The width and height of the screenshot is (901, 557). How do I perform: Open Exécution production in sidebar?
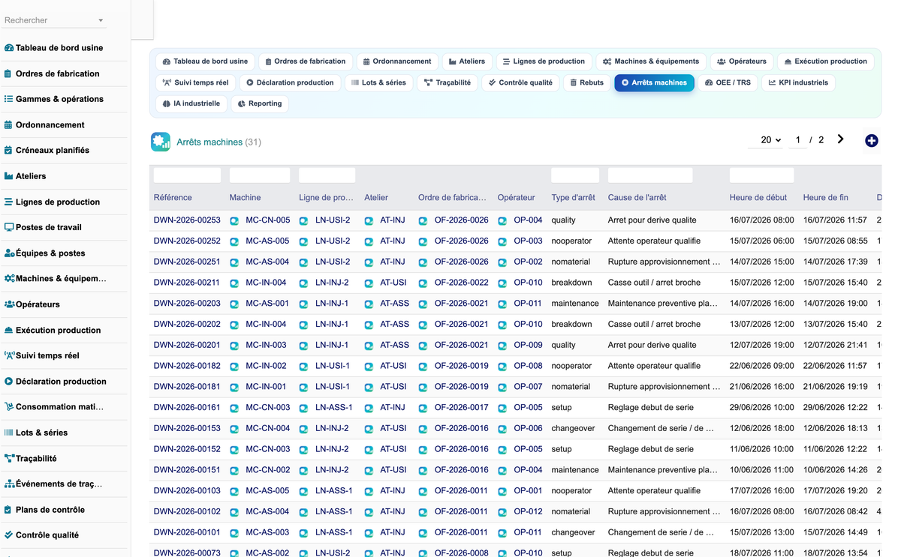click(x=52, y=330)
